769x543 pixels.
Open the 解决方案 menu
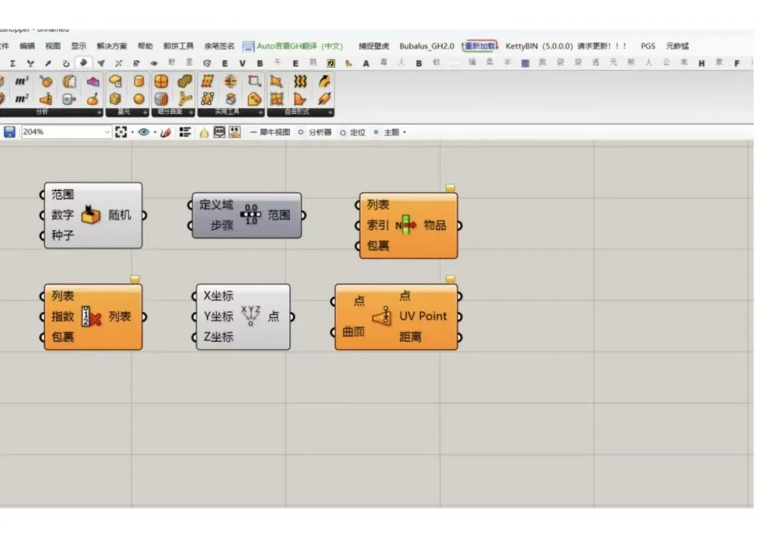pos(112,46)
